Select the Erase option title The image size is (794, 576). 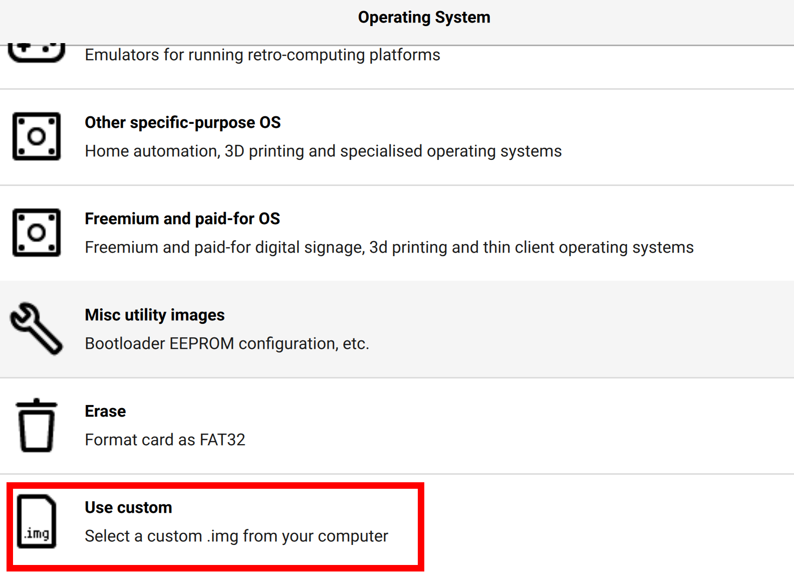(105, 411)
